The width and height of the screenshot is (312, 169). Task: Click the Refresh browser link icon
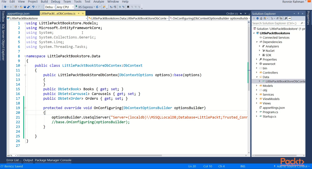point(97,7)
